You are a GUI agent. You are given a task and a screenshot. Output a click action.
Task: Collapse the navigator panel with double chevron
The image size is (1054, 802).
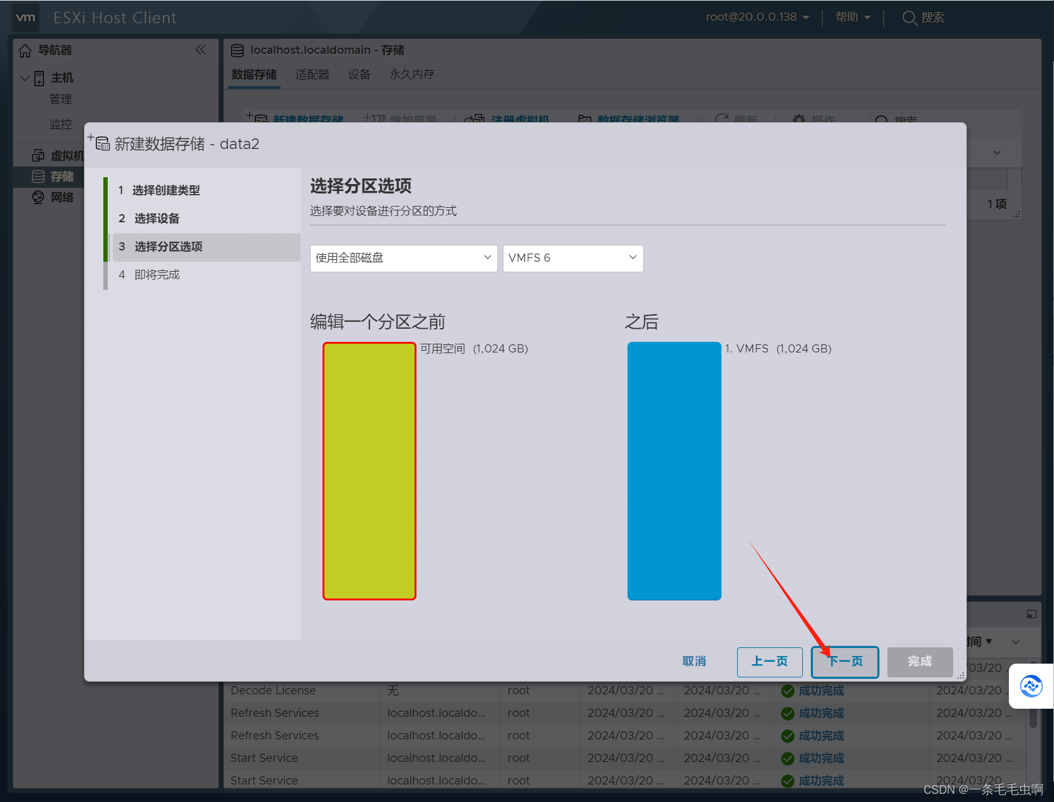point(200,49)
